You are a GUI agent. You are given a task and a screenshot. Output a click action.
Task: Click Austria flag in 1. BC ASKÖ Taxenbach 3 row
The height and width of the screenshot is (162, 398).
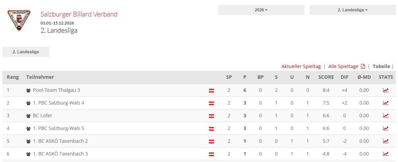point(212,154)
